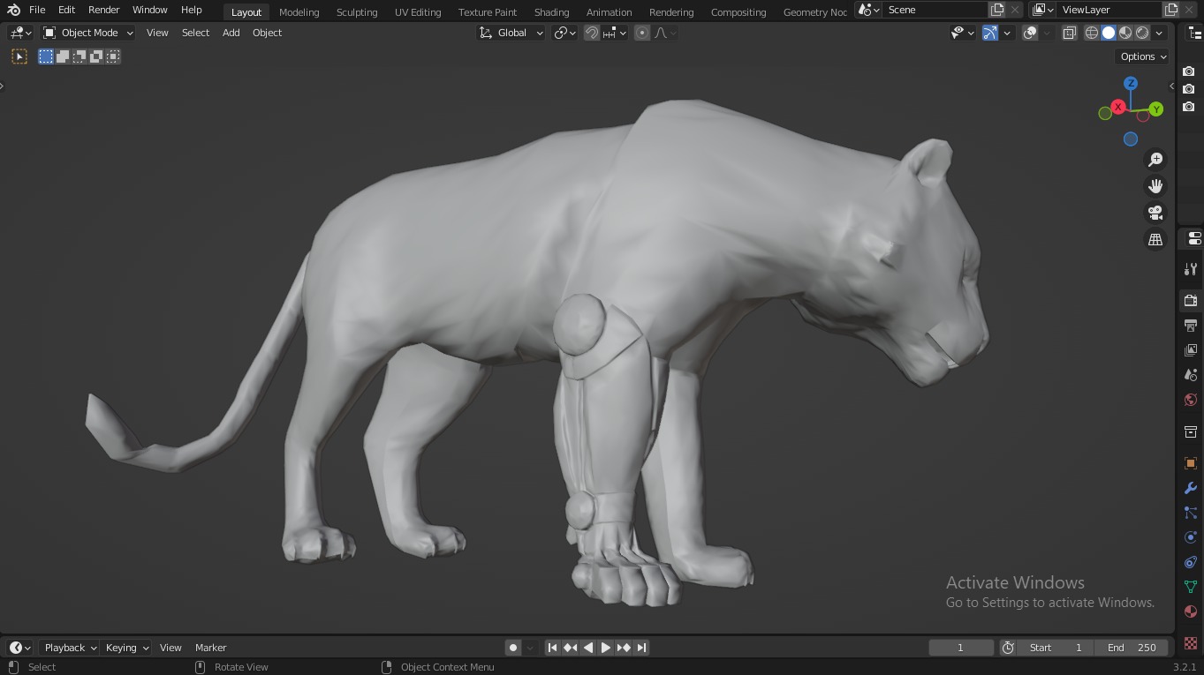The image size is (1204, 675).
Task: Open the viewport View menu
Action: (x=157, y=33)
